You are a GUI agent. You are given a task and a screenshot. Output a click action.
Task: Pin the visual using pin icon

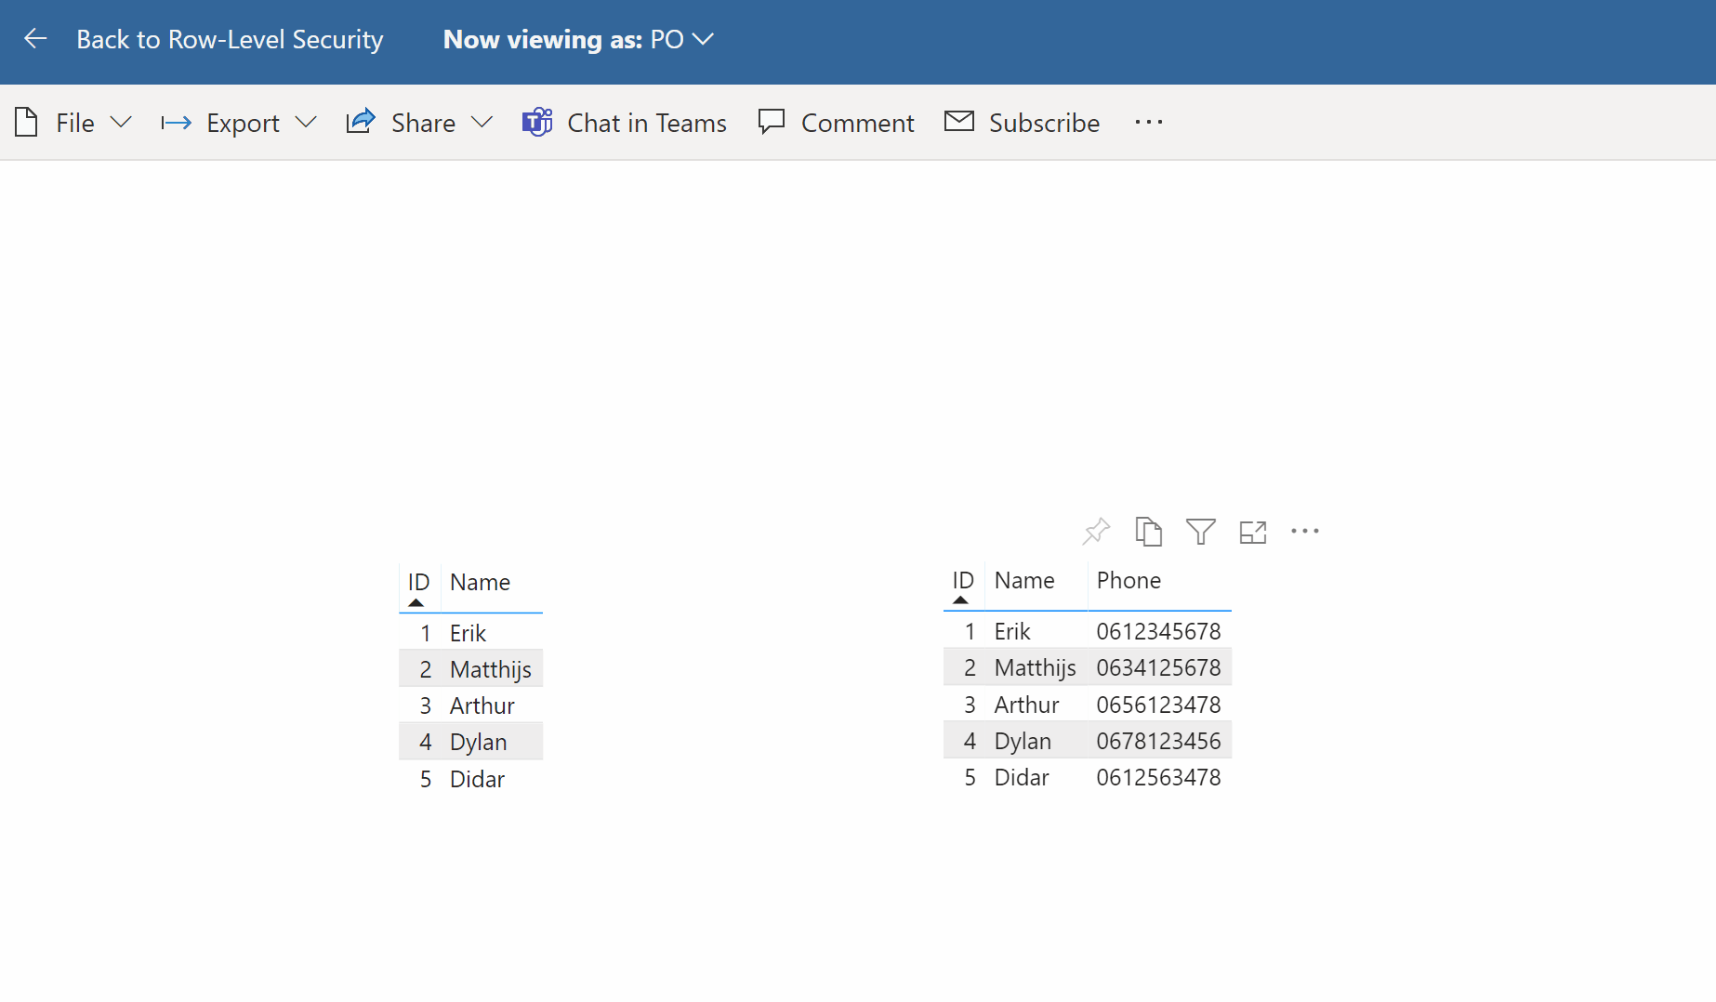[x=1096, y=532]
